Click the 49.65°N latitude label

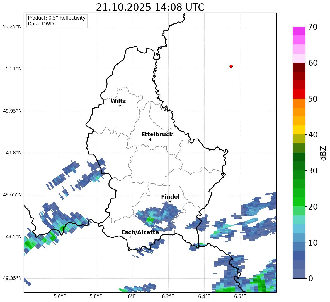pos(12,194)
